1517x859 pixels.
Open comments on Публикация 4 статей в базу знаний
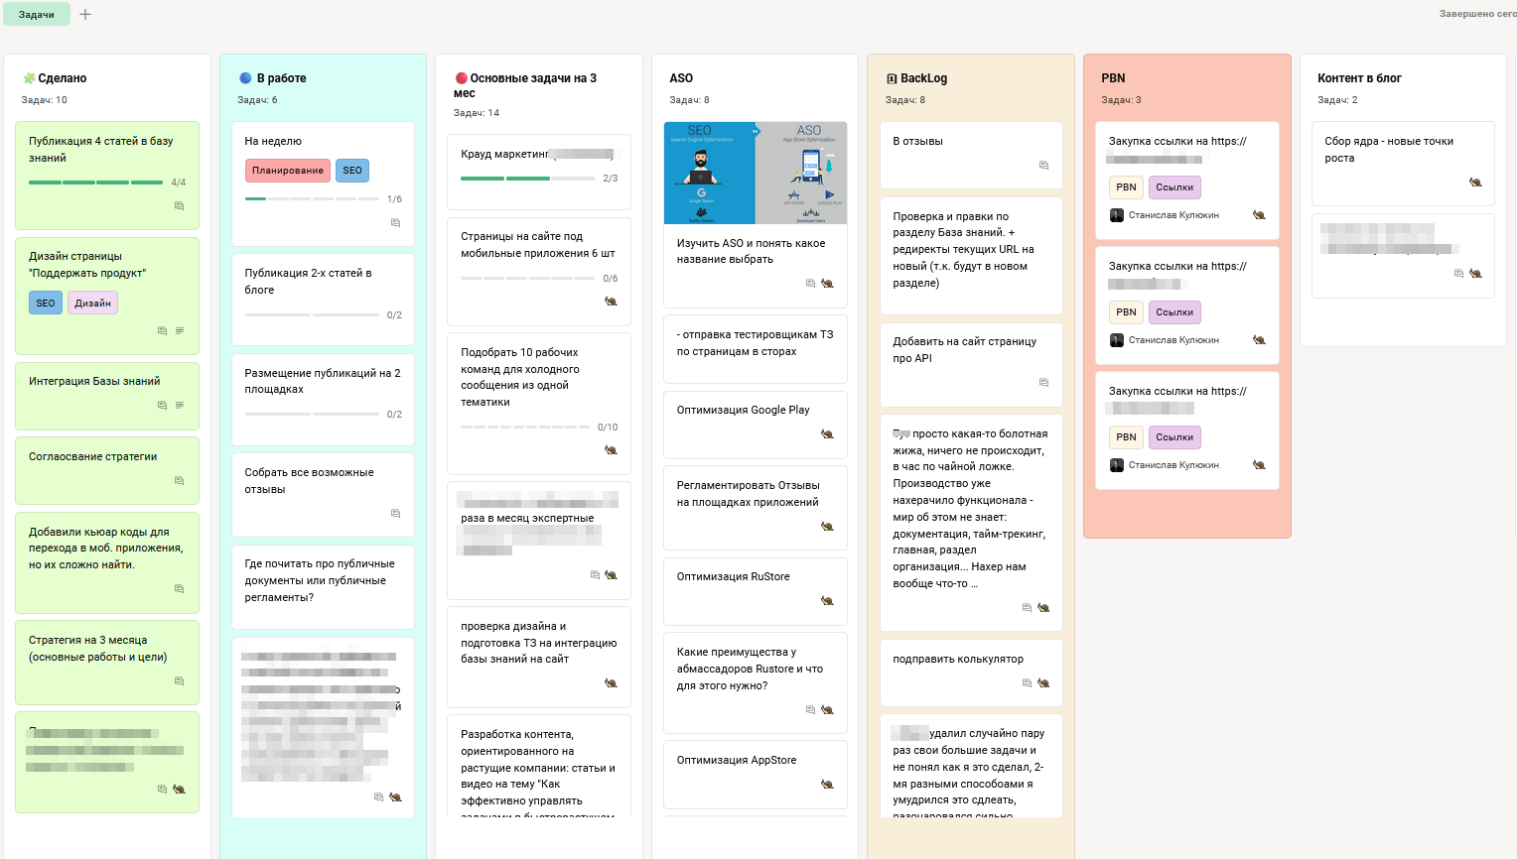click(x=180, y=206)
